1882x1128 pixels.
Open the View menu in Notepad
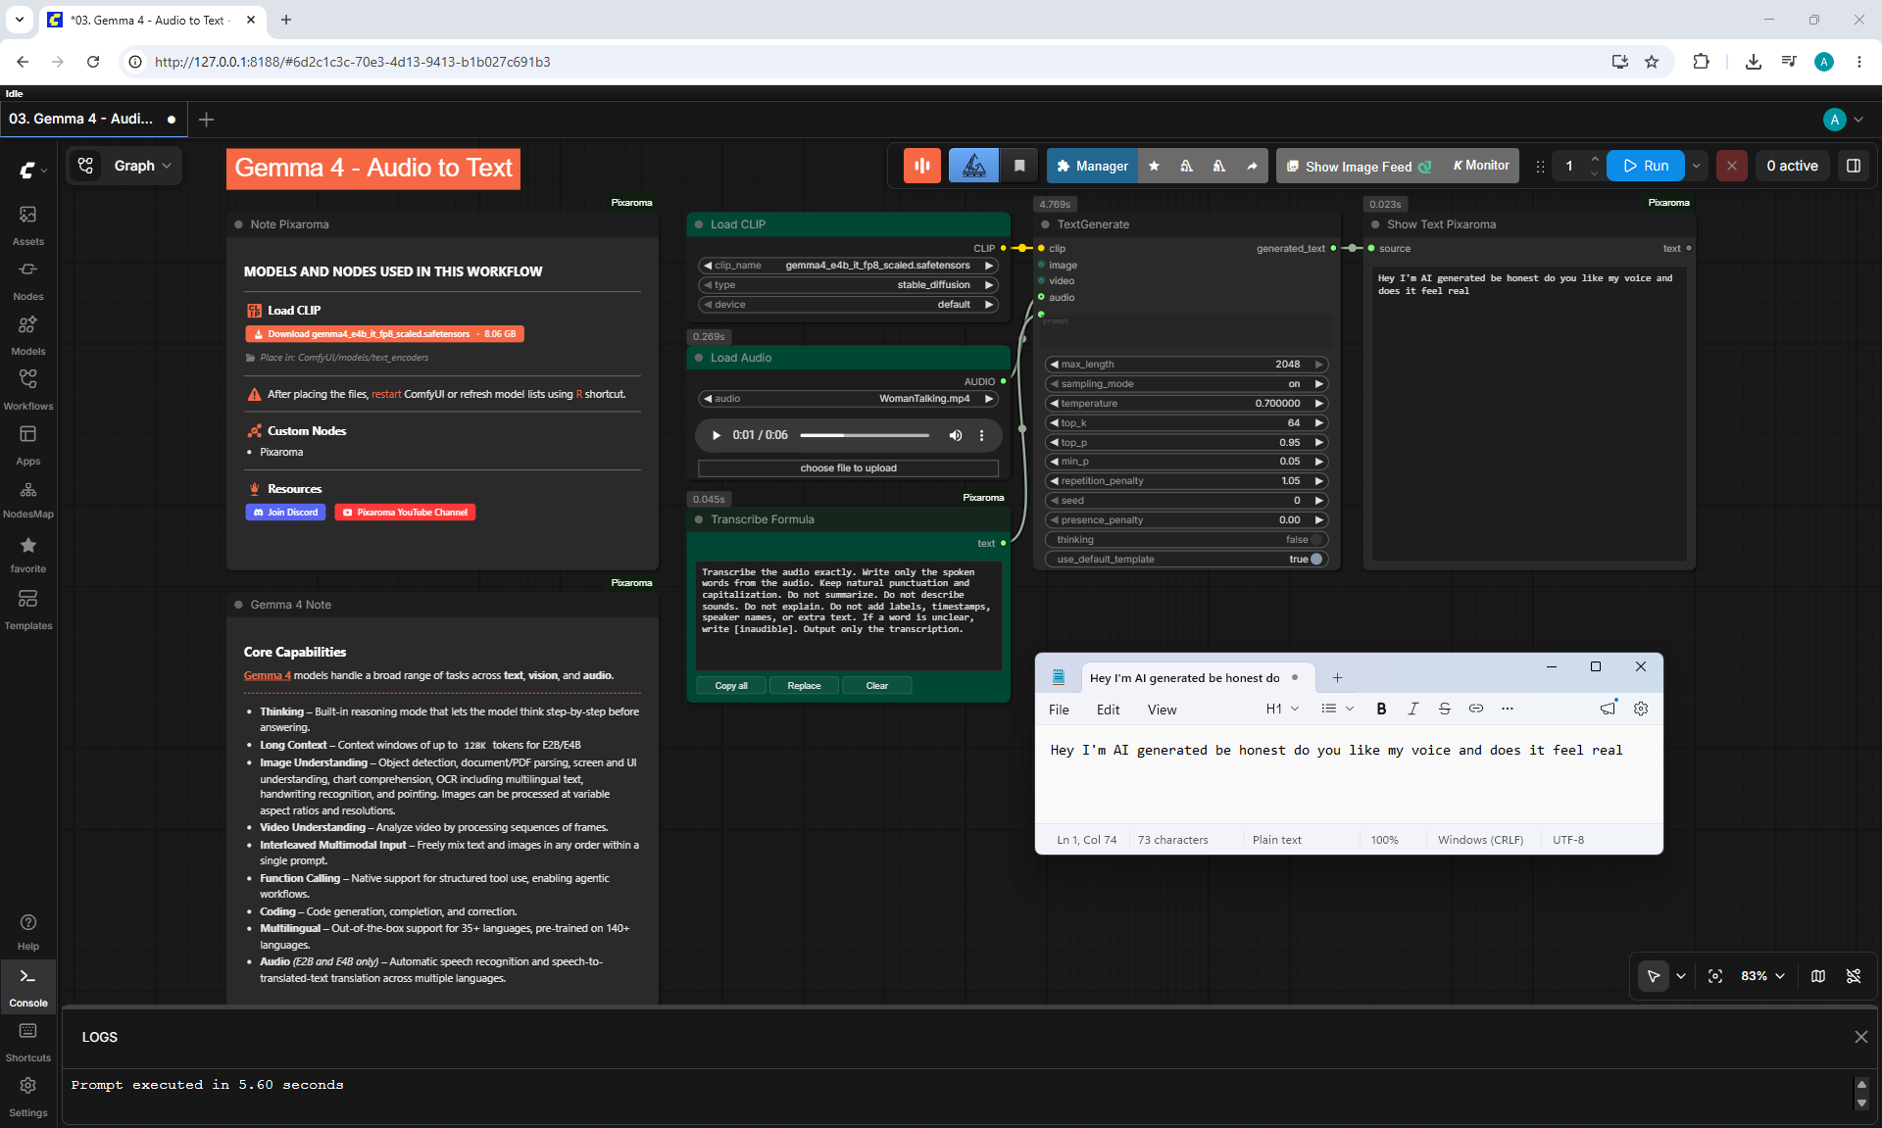coord(1162,710)
